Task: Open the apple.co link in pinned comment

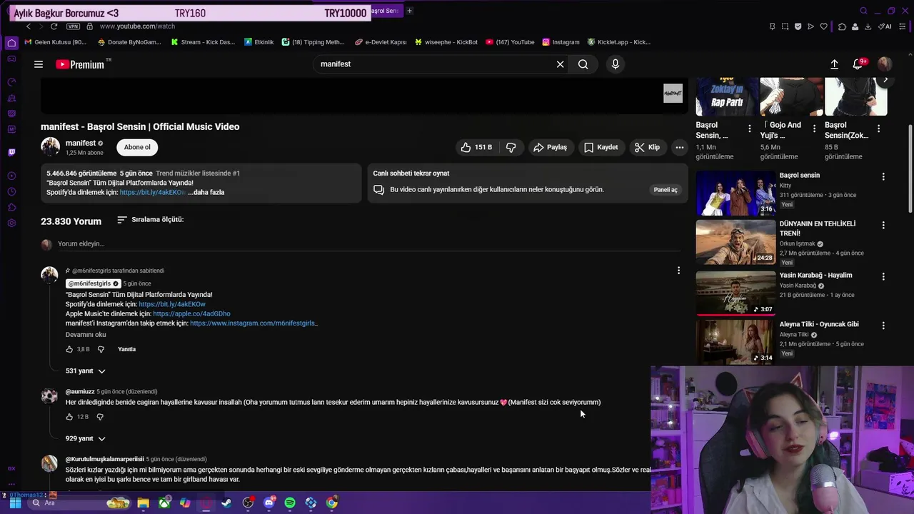Action: 191,313
